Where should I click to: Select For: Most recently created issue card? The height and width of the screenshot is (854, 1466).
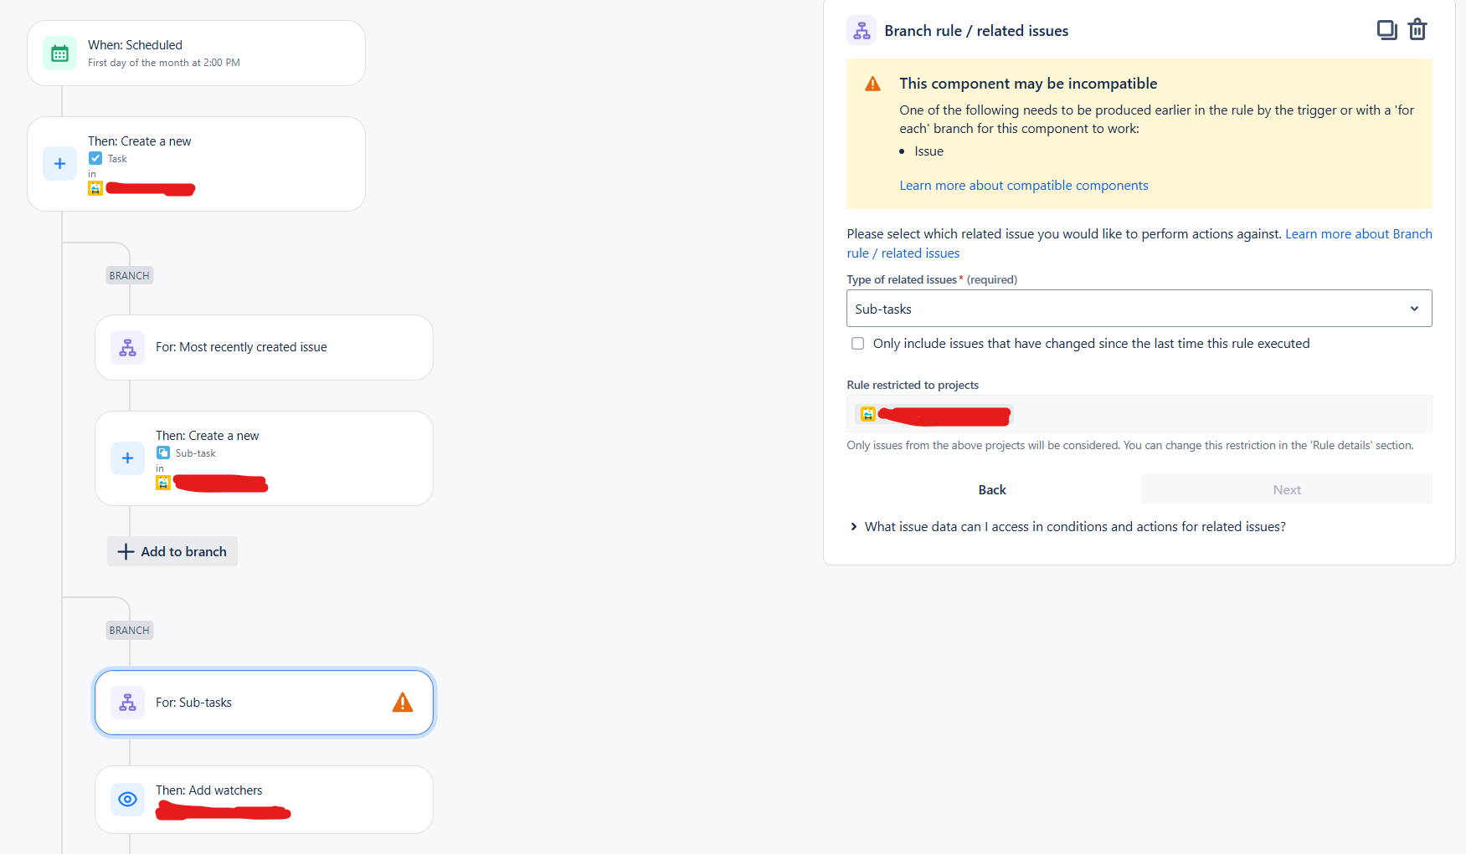point(264,348)
